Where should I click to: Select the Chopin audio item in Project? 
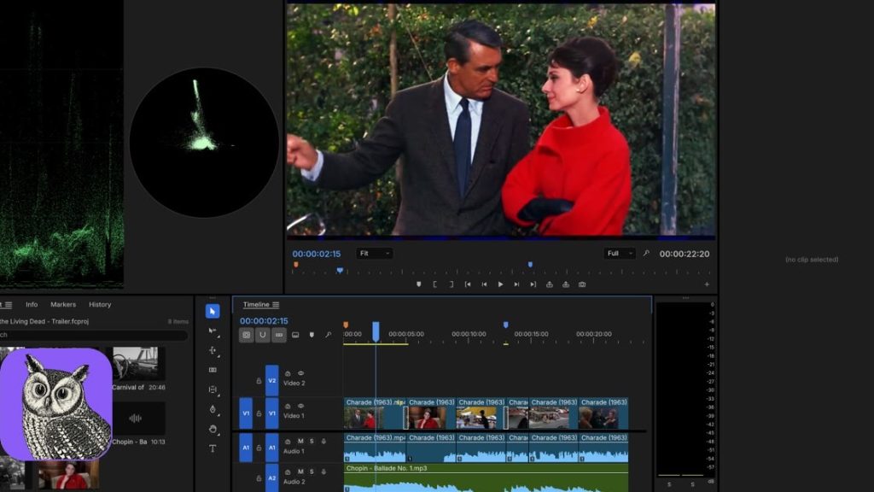139,419
